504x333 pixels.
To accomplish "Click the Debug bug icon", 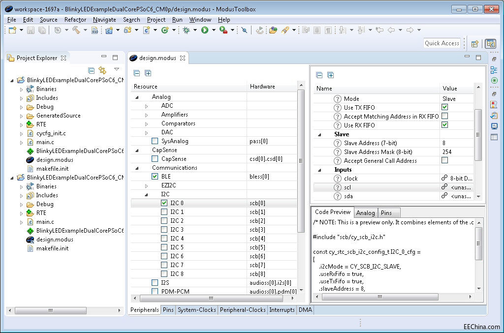I will [x=186, y=30].
